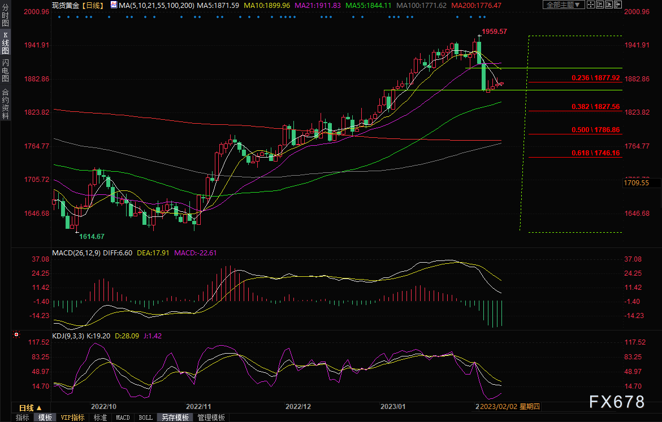Click the 1959.57 high price label
662x422 pixels.
(495, 31)
